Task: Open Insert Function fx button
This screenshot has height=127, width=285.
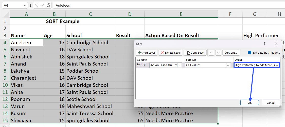Action: pos(48,6)
